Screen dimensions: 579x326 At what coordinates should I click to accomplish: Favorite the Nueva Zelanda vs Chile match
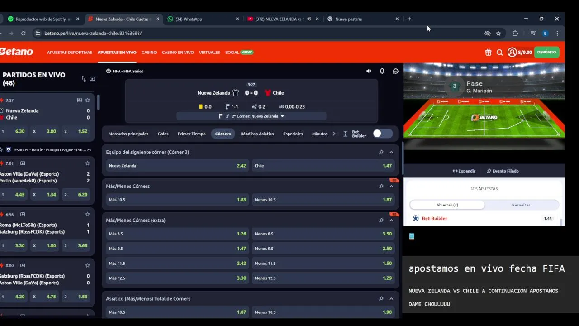pyautogui.click(x=88, y=100)
